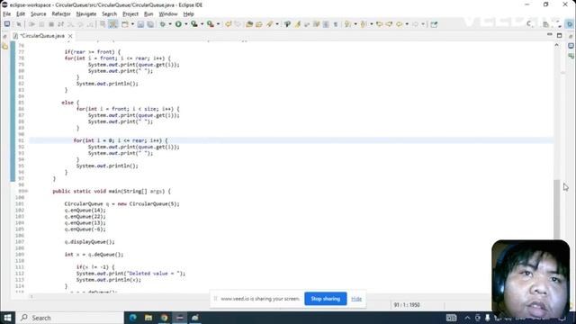
Task: Show hidden system tray icons chevron
Action: [x=467, y=318]
